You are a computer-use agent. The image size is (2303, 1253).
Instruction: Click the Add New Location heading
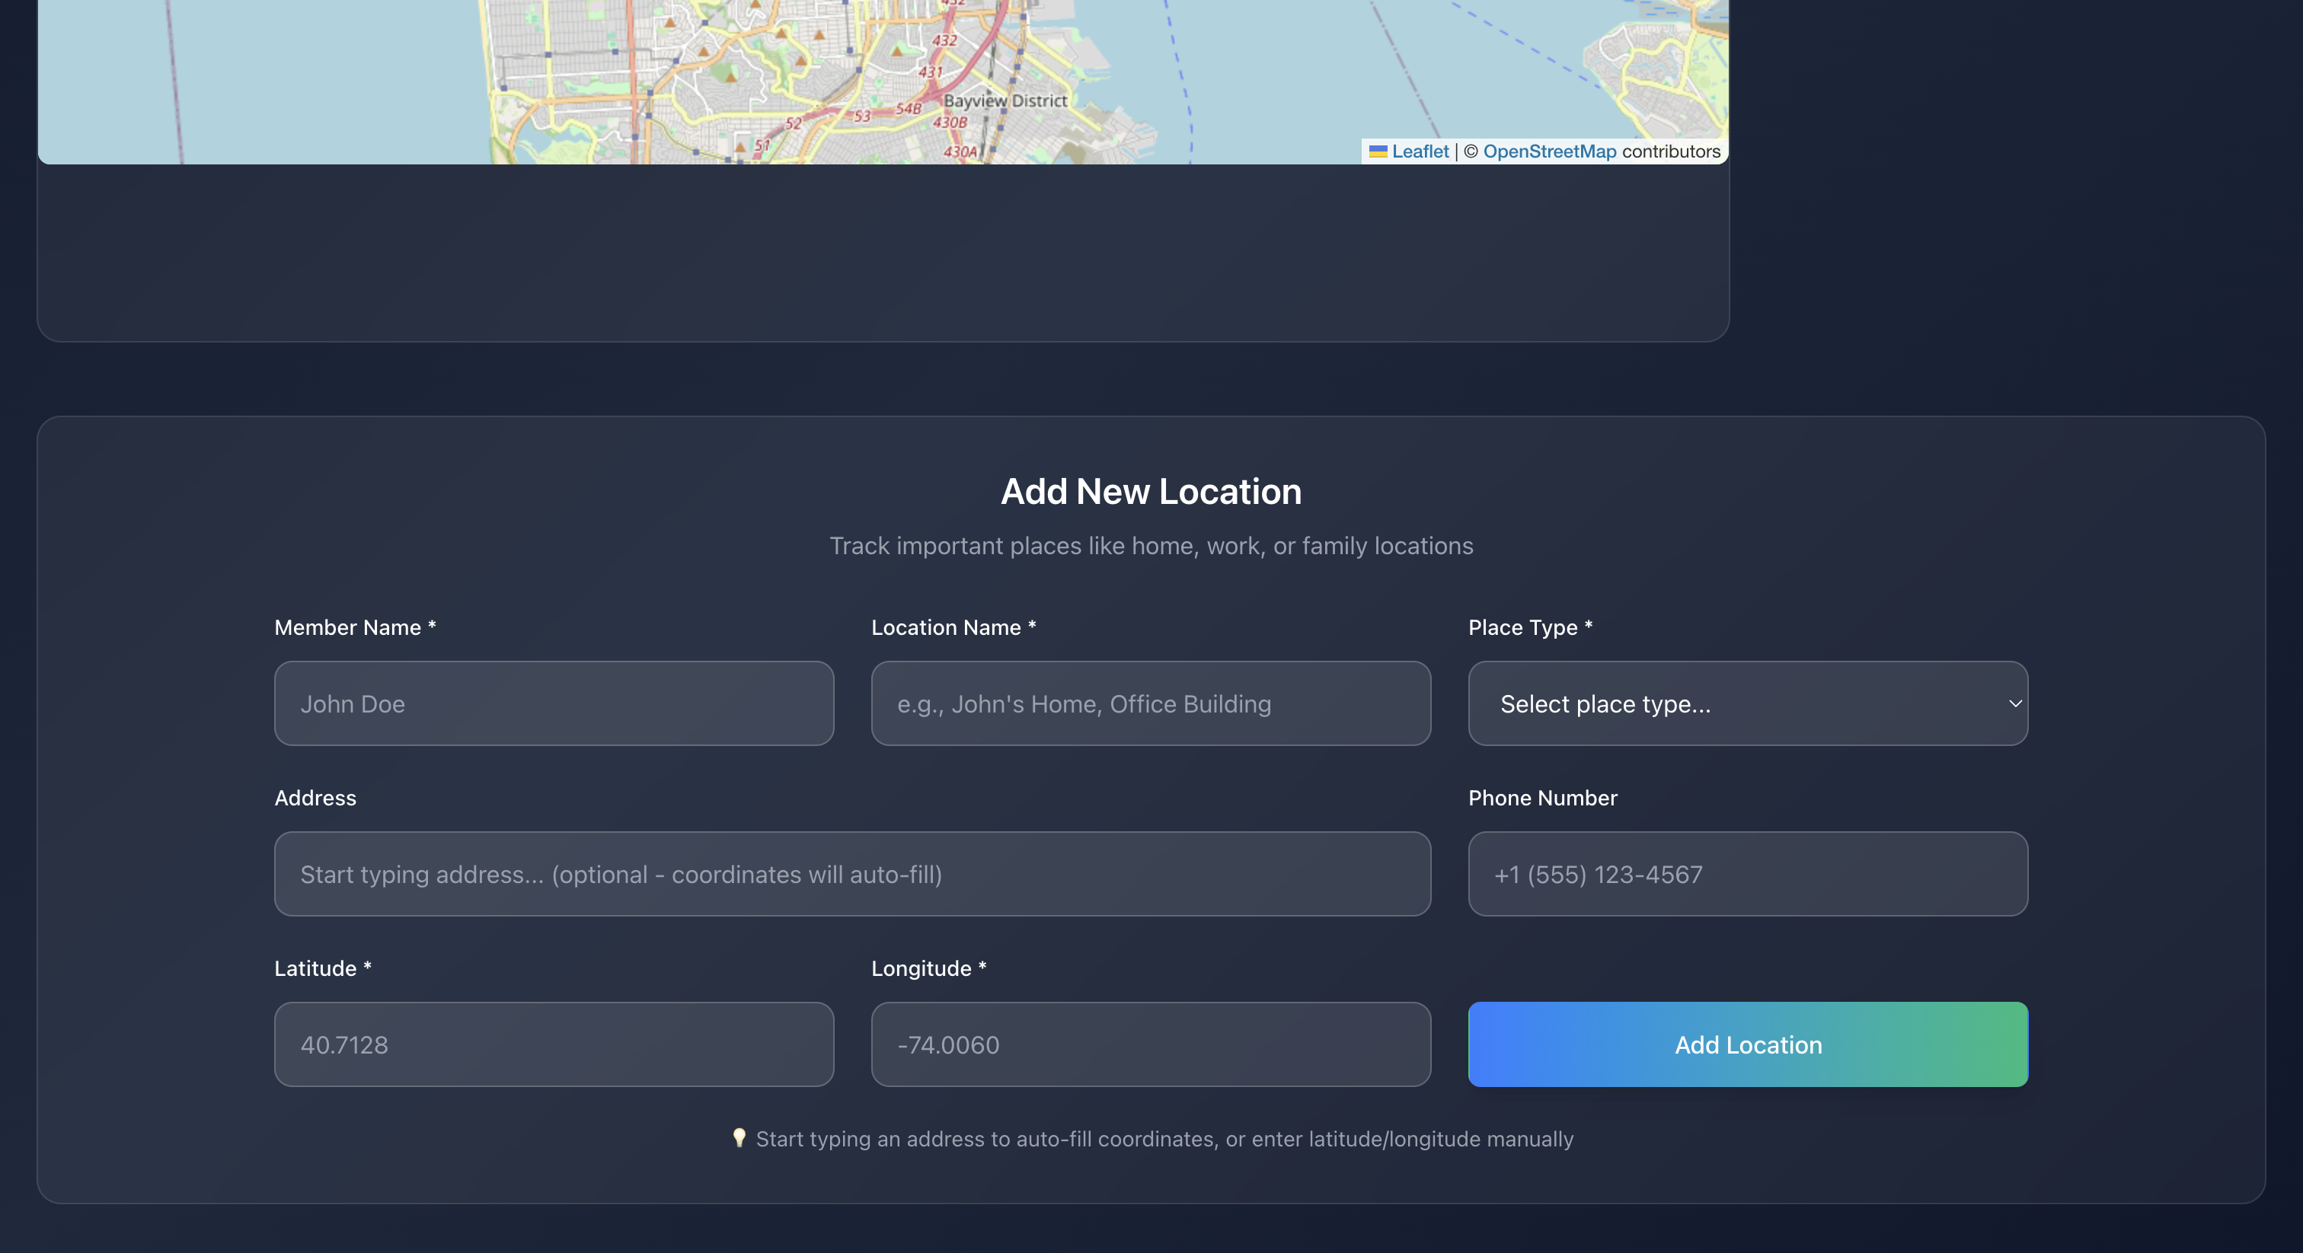[1151, 492]
